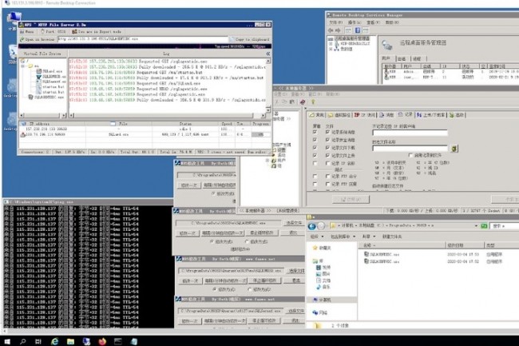Viewport: 519px width, 346px height.
Task: Click 停止循环修改 in the SQLAGENTIDC.exe time tool
Action: pyautogui.click(x=261, y=233)
